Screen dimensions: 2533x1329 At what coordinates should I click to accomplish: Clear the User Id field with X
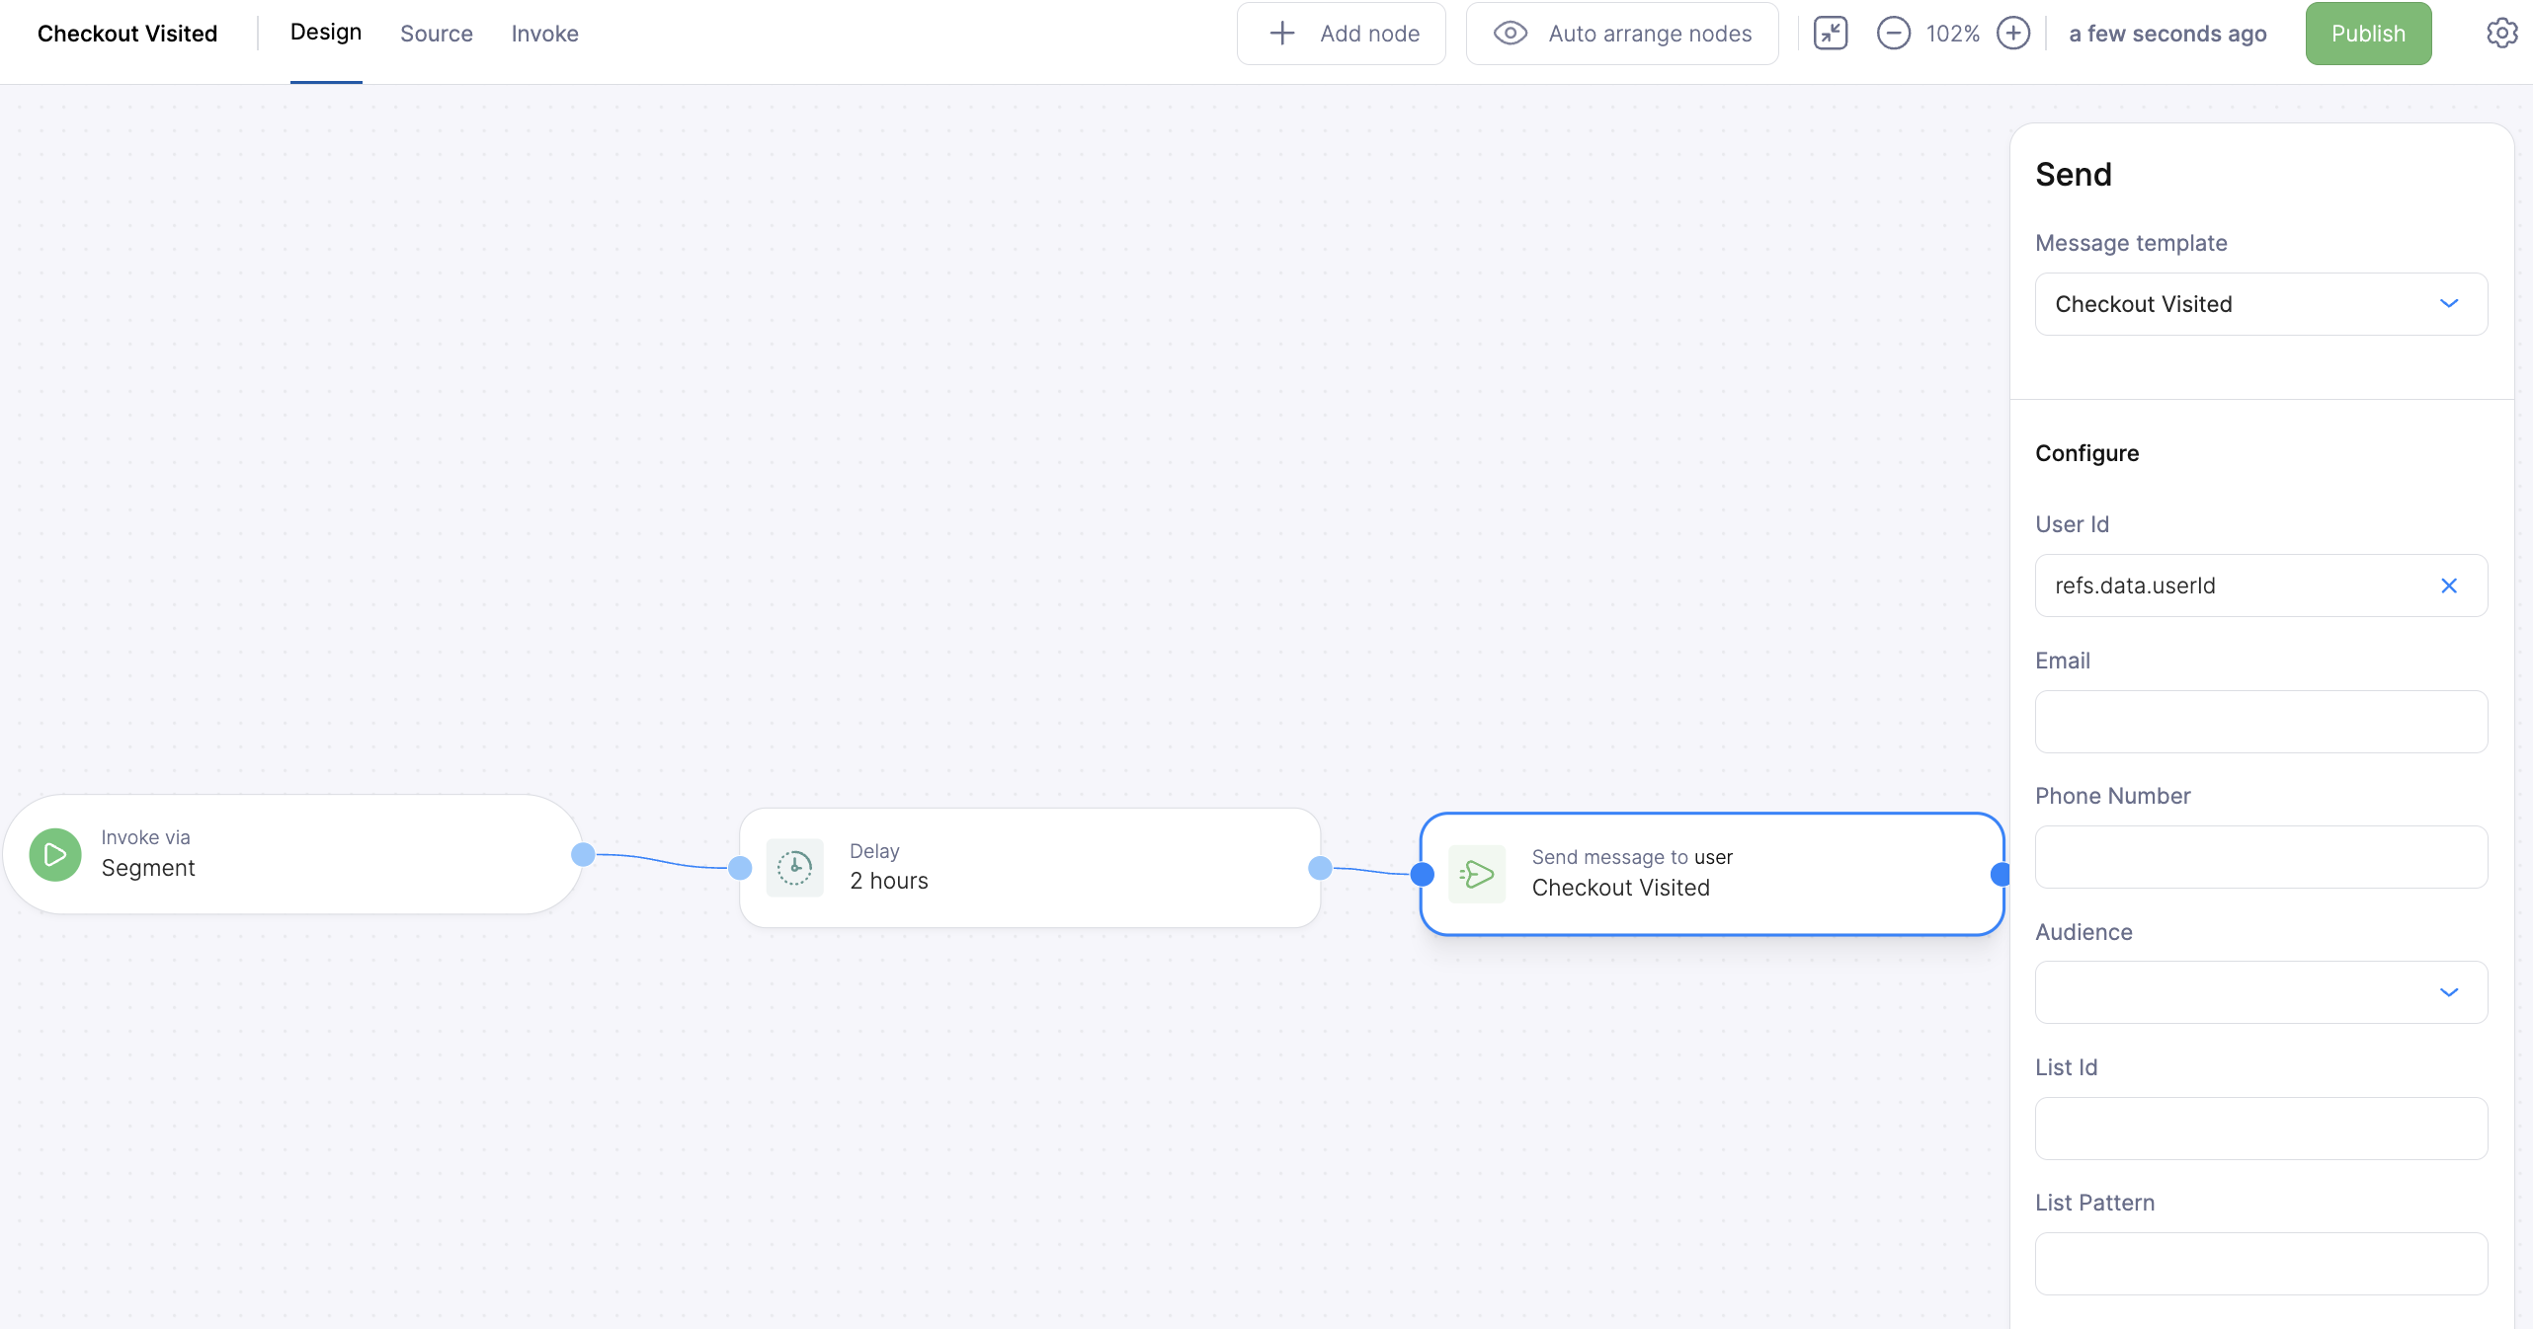pos(2449,586)
